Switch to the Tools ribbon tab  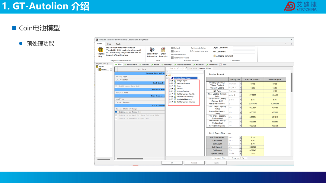118,44
